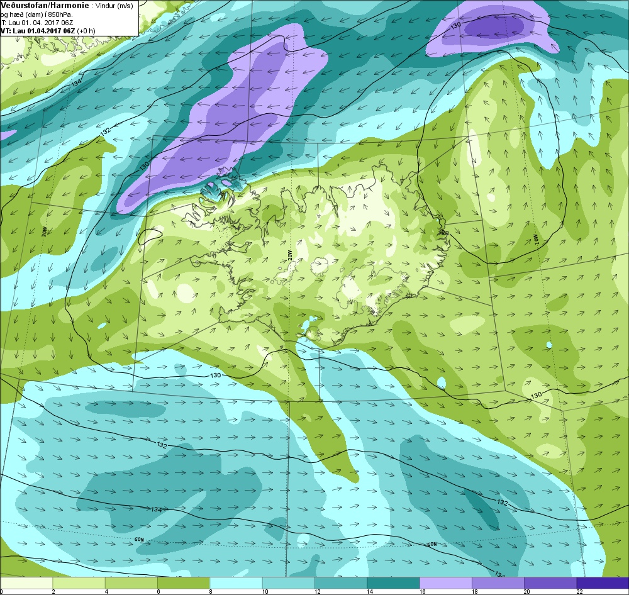Click the legend tick value '16'
The height and width of the screenshot is (595, 629).
pos(422,591)
